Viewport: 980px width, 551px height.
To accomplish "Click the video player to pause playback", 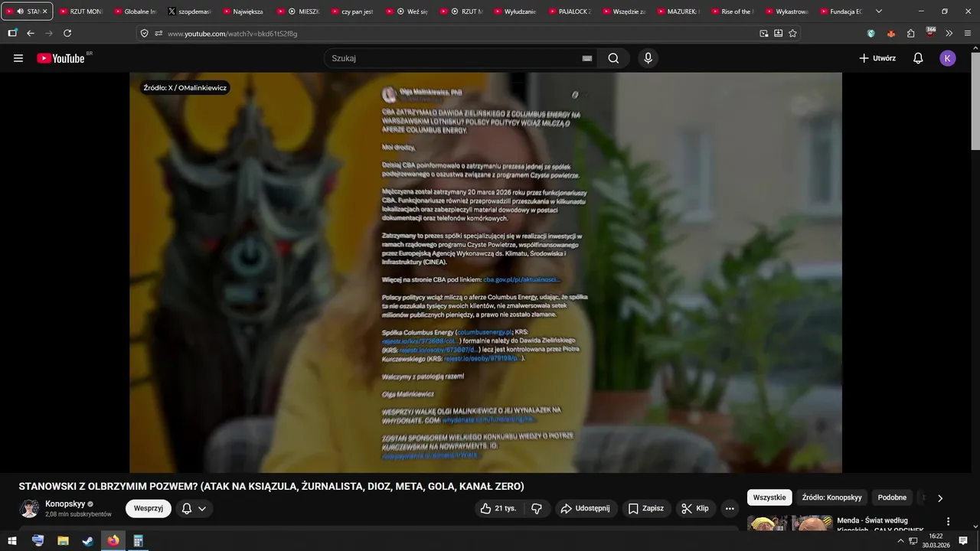I will coord(485,272).
